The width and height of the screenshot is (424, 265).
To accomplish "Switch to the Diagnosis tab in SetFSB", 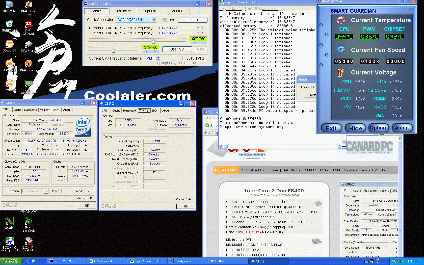I will pyautogui.click(x=149, y=11).
